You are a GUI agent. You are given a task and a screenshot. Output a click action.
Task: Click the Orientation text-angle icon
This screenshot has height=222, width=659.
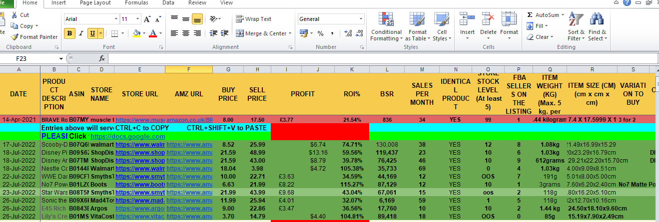click(213, 19)
